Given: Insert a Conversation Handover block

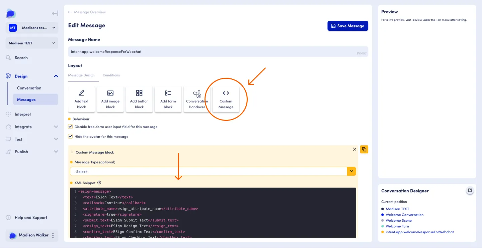Looking at the screenshot, I should click(x=197, y=99).
